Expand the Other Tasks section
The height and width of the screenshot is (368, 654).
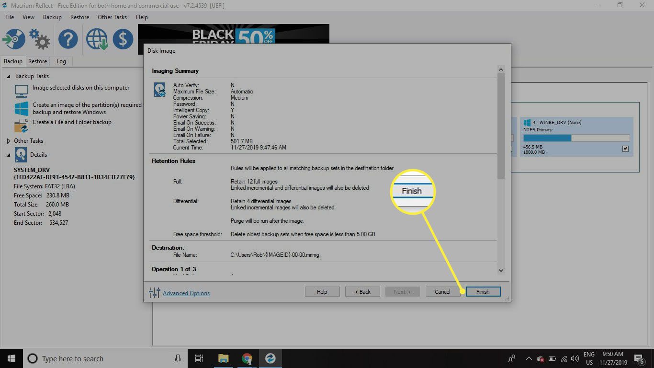tap(8, 141)
